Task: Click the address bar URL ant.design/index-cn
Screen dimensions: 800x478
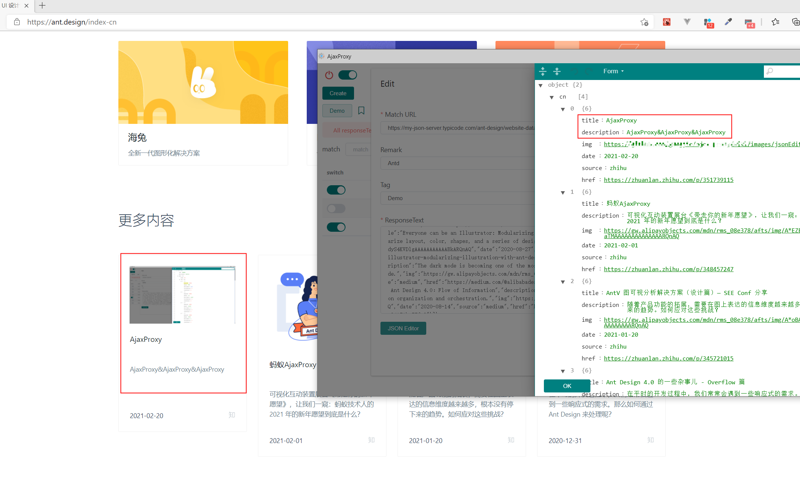Action: pyautogui.click(x=72, y=22)
